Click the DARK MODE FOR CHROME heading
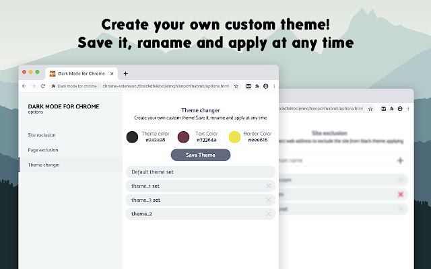 pos(63,106)
